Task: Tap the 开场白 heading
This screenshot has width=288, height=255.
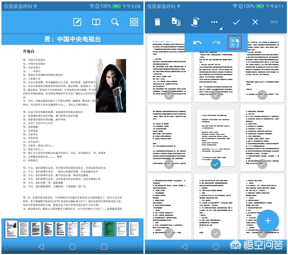Action: tap(29, 51)
